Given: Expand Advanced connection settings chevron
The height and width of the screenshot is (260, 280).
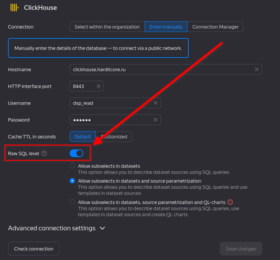Looking at the screenshot, I should click(x=102, y=228).
